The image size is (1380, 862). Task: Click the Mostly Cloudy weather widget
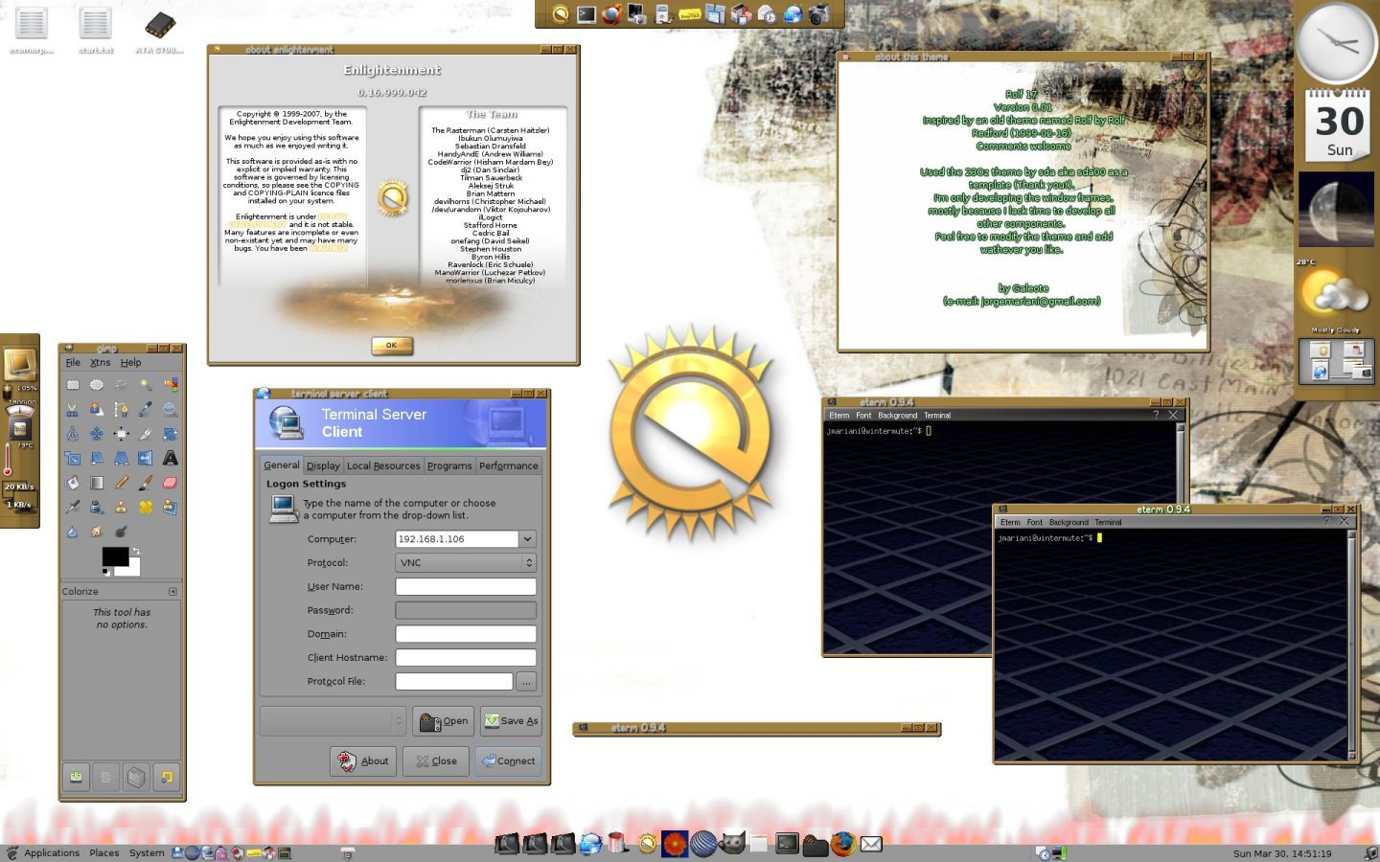(1336, 298)
